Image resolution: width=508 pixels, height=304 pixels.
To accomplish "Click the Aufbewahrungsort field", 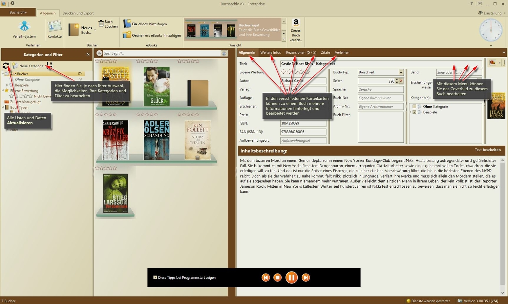I will click(x=303, y=140).
